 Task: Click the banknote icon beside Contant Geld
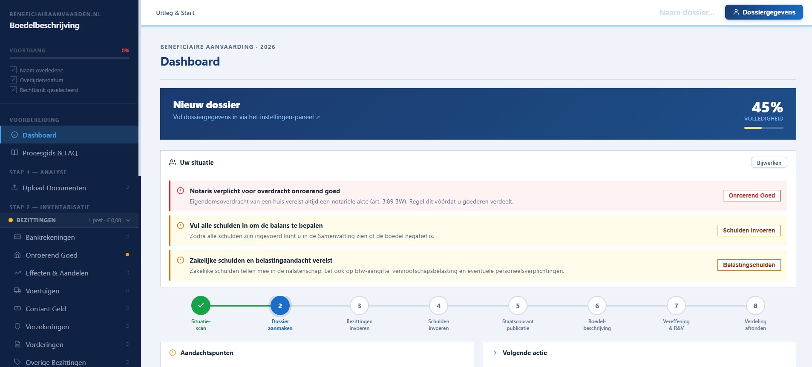[x=17, y=308]
